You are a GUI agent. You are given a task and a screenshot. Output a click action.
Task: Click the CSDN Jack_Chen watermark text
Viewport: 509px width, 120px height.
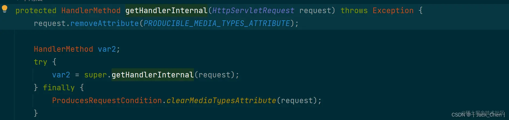[x=478, y=115]
